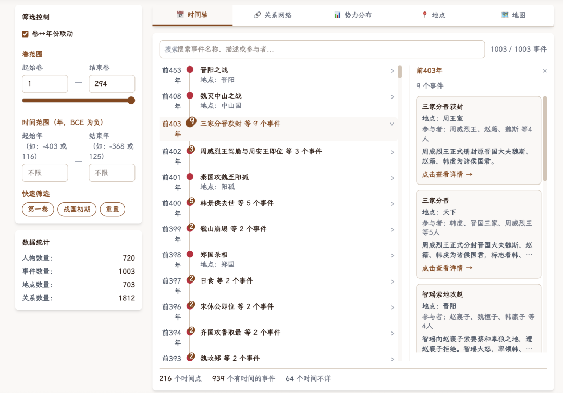Expand the 郑国杀相 row chevron
The image size is (563, 393).
coord(393,255)
